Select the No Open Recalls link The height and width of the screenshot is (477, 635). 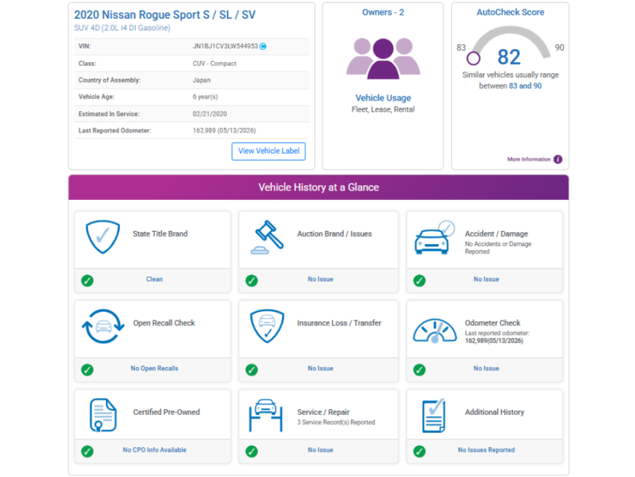tap(155, 368)
